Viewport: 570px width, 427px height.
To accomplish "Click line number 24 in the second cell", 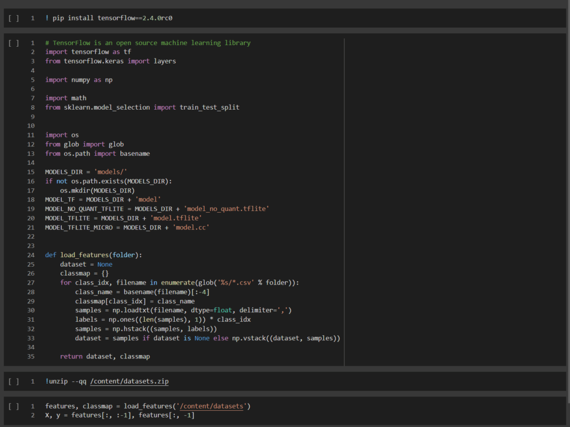I will tap(31, 255).
